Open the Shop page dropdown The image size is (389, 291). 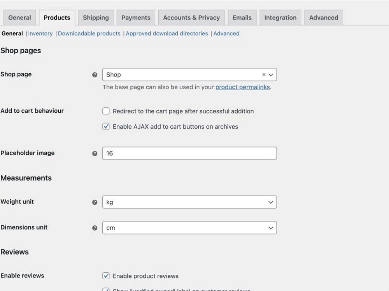click(x=189, y=75)
